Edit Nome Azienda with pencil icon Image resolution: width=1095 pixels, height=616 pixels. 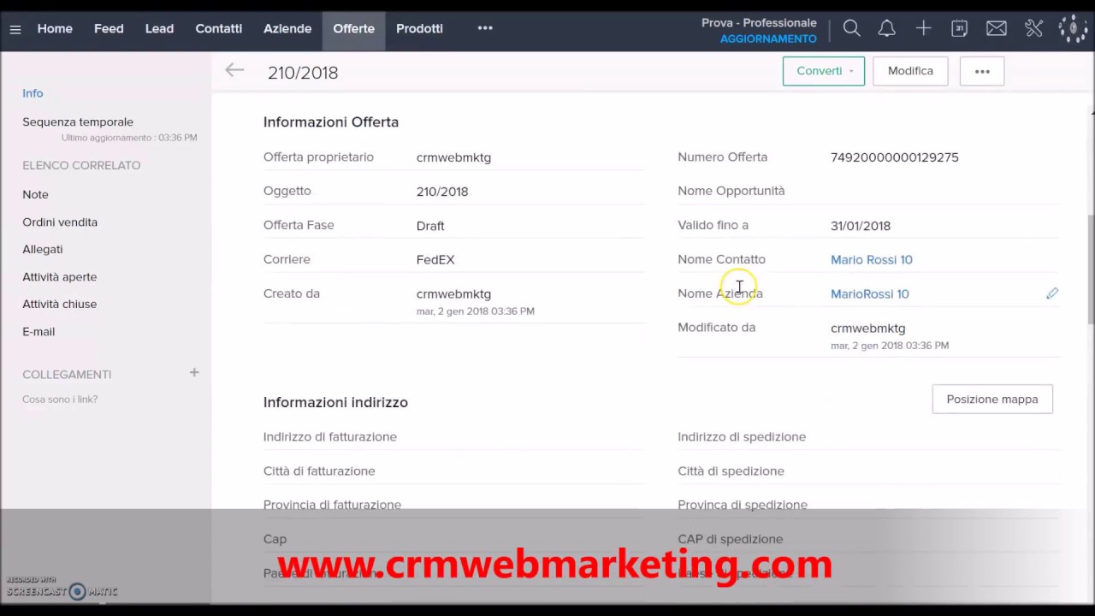pos(1052,293)
